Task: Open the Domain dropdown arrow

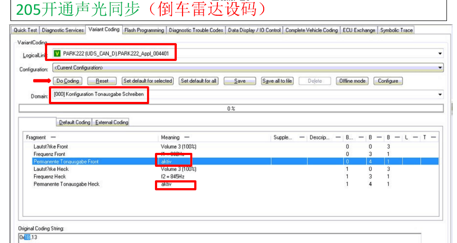Action: pyautogui.click(x=440, y=95)
